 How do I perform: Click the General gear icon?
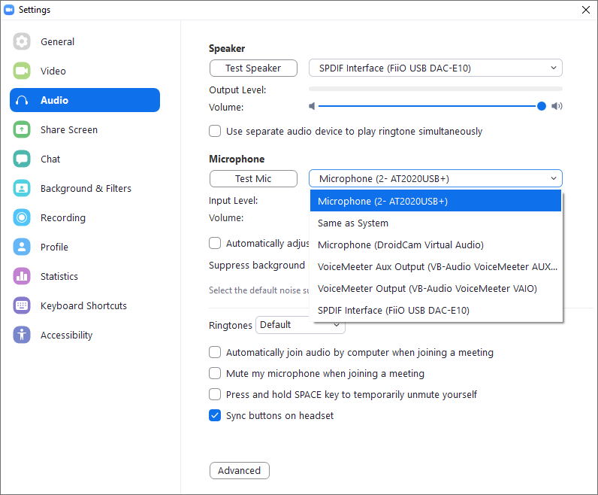[x=22, y=41]
